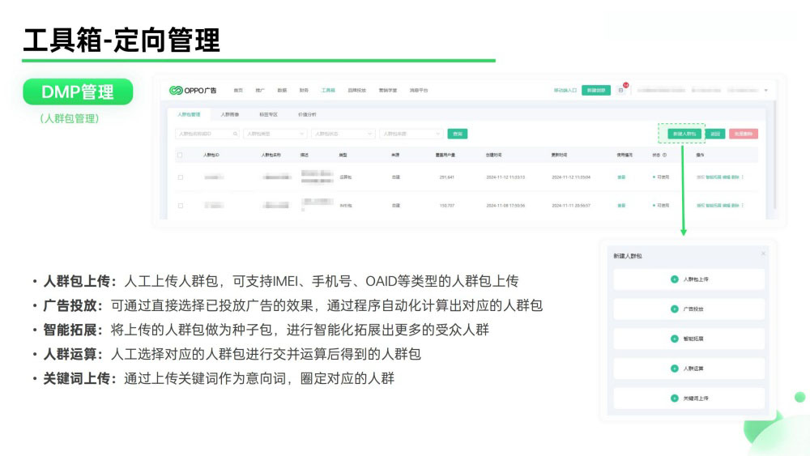Click the red 批量删除 button

(x=744, y=134)
